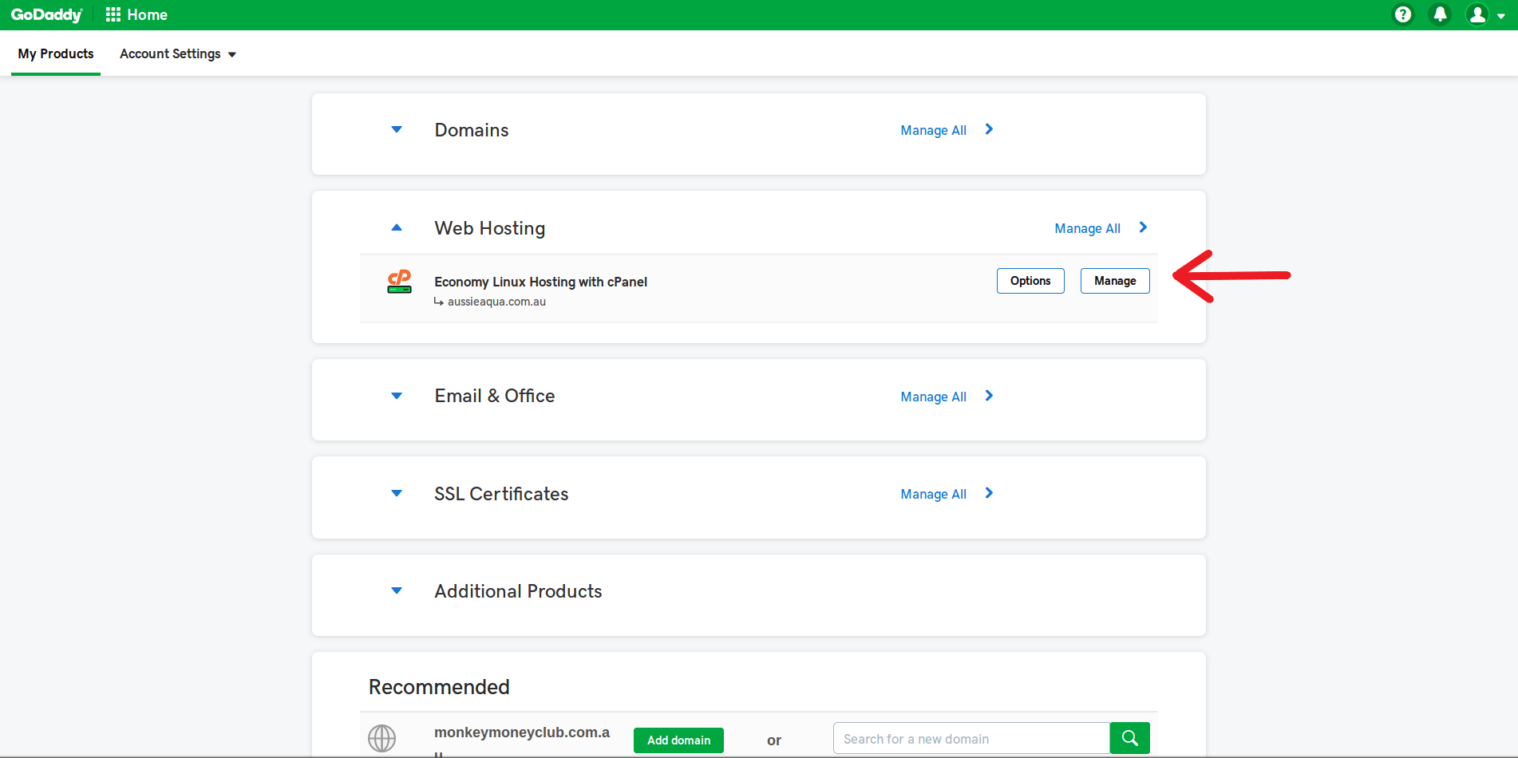The height and width of the screenshot is (758, 1518).
Task: Open the dropdown caret beside the user avatar
Action: (1501, 16)
